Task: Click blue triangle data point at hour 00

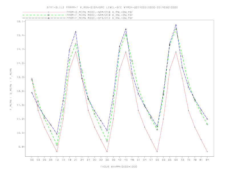Action: (32, 93)
